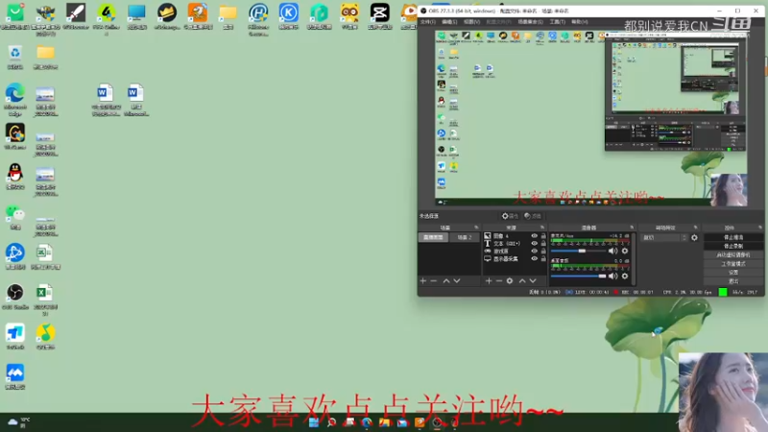The width and height of the screenshot is (768, 432).
Task: Open the 场景集合(S) menu in OBS
Action: [530, 22]
